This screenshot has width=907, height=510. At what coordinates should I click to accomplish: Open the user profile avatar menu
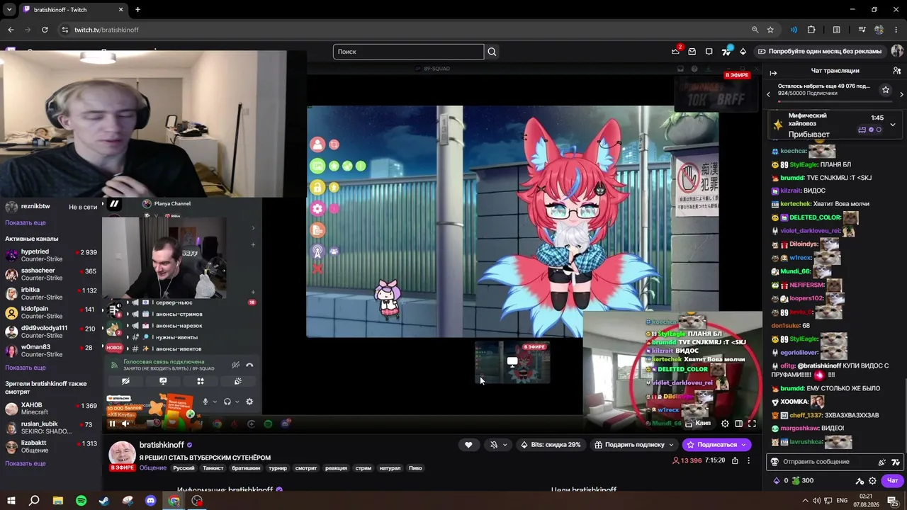(x=897, y=51)
